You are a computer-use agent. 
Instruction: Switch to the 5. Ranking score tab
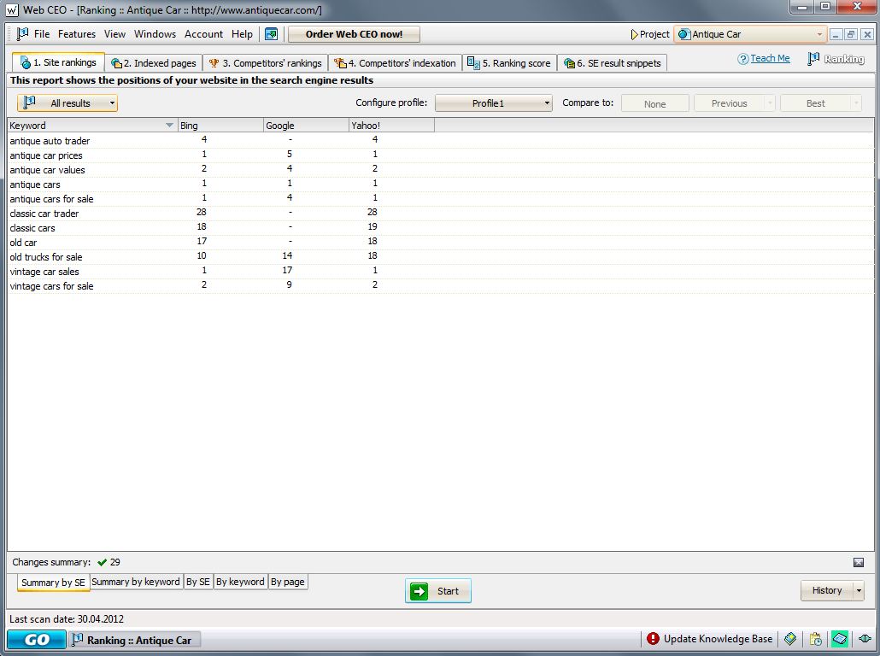click(x=509, y=63)
